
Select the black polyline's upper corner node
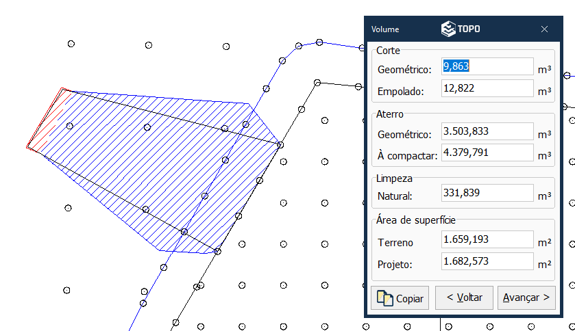click(x=317, y=83)
